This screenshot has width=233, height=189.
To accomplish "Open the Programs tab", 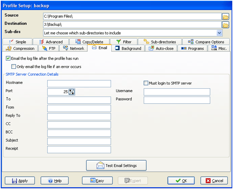I will [192, 48].
